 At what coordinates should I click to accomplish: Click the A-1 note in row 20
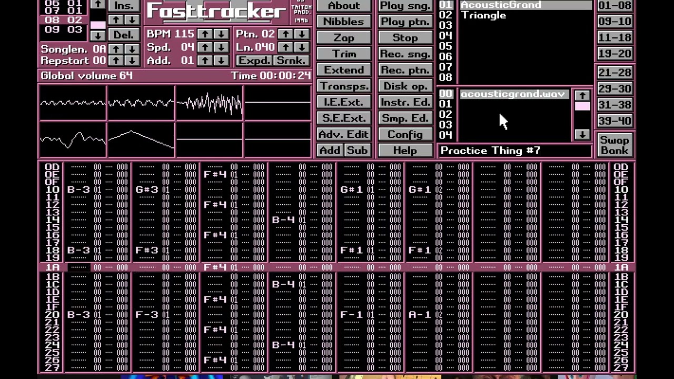point(420,315)
